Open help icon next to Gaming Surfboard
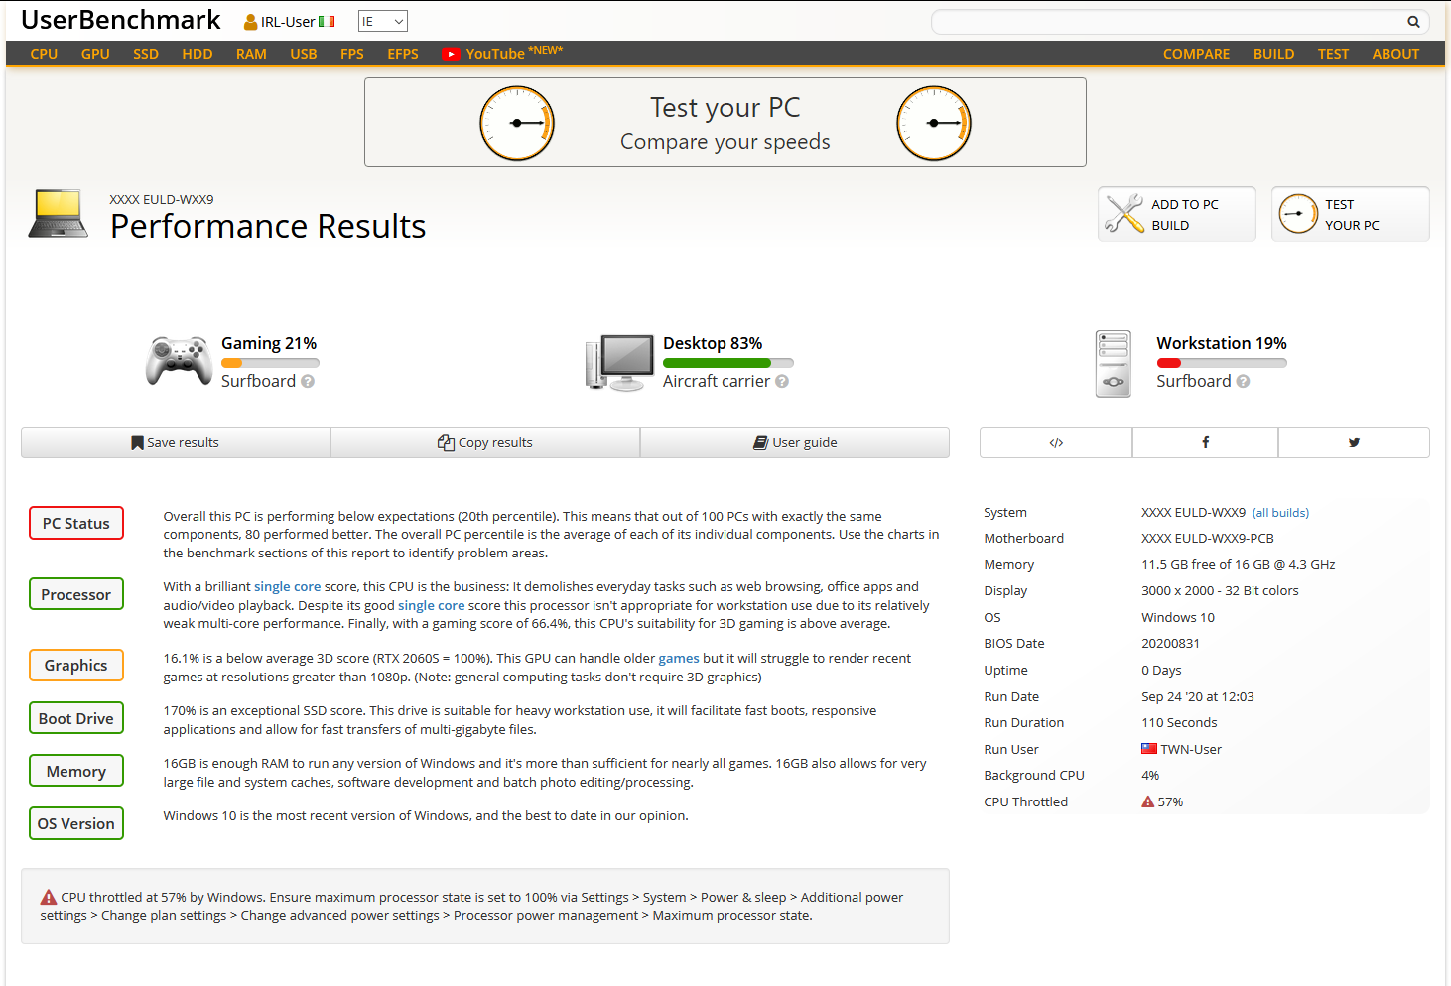This screenshot has width=1451, height=986. 308,382
